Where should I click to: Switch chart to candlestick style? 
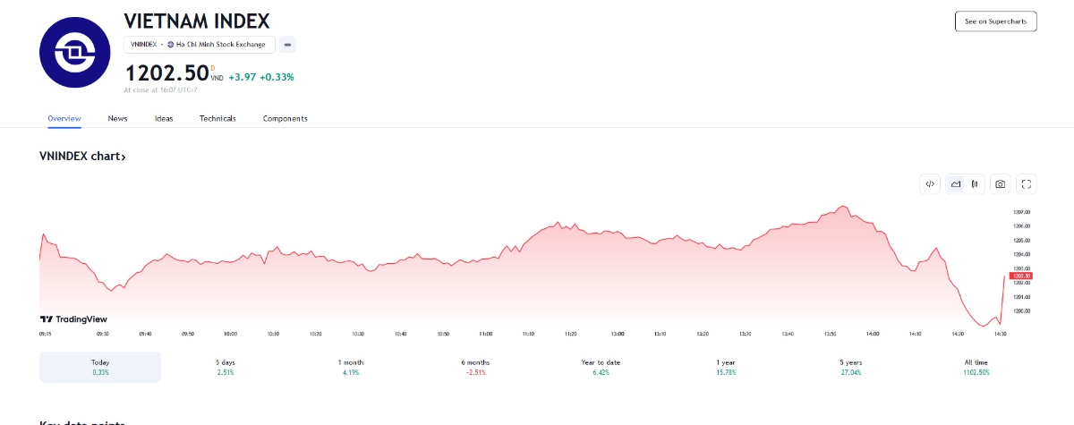pyautogui.click(x=975, y=184)
